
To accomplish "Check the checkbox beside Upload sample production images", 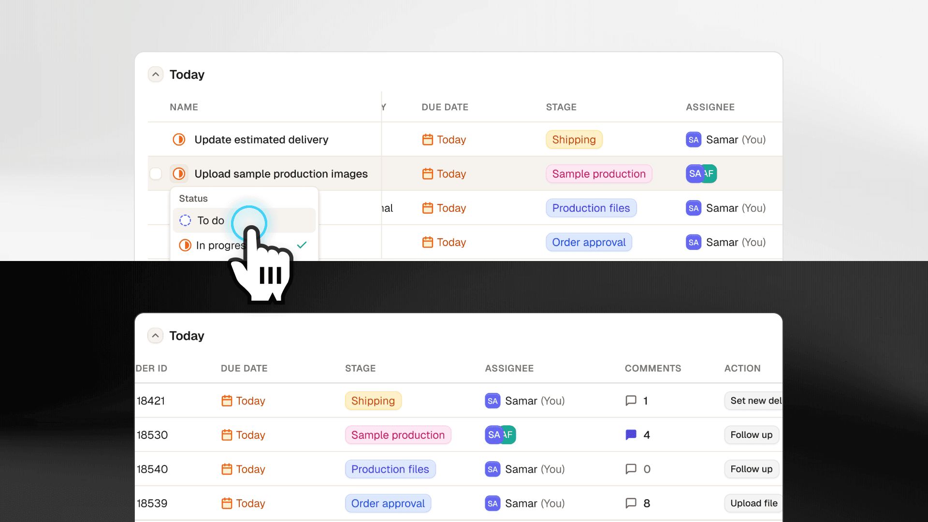I will click(156, 174).
